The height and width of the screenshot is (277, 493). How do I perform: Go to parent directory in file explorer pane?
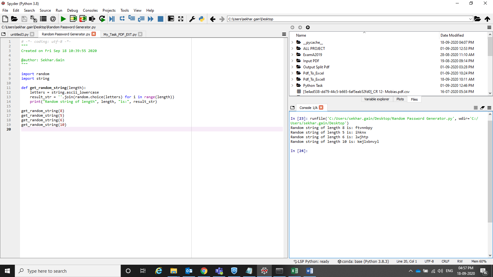pos(308,27)
